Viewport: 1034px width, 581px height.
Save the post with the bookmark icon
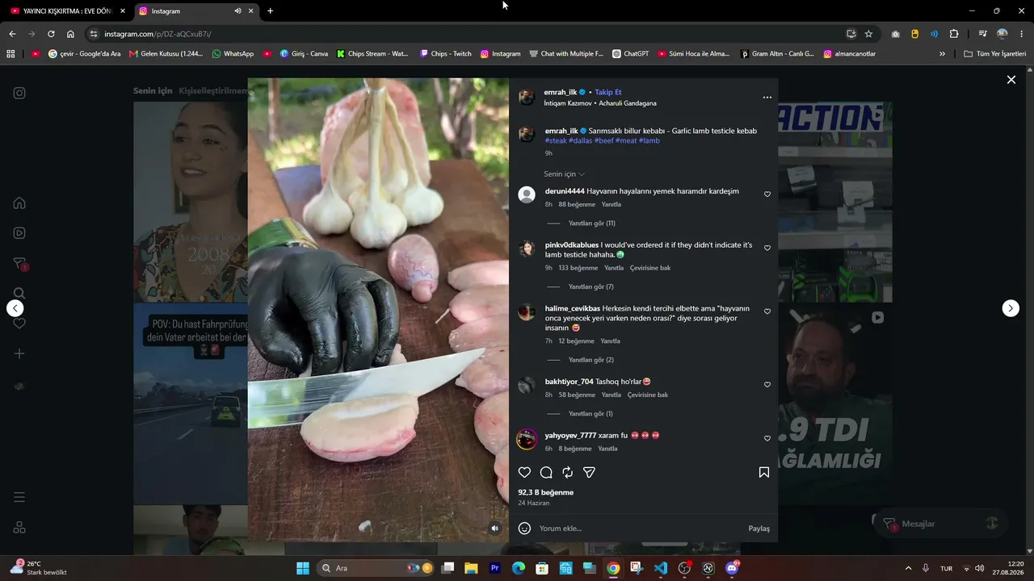pyautogui.click(x=764, y=473)
